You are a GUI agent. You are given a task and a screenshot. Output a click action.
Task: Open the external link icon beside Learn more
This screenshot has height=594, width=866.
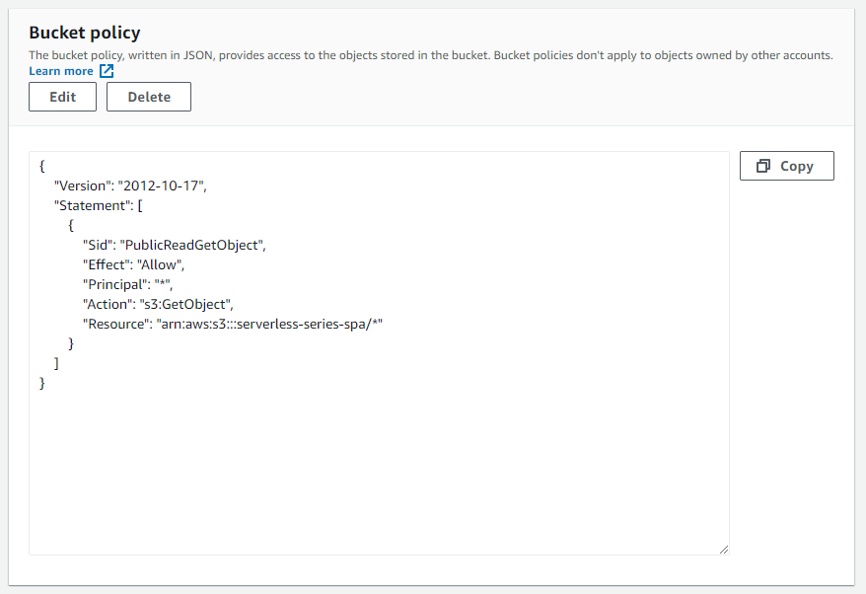point(107,71)
